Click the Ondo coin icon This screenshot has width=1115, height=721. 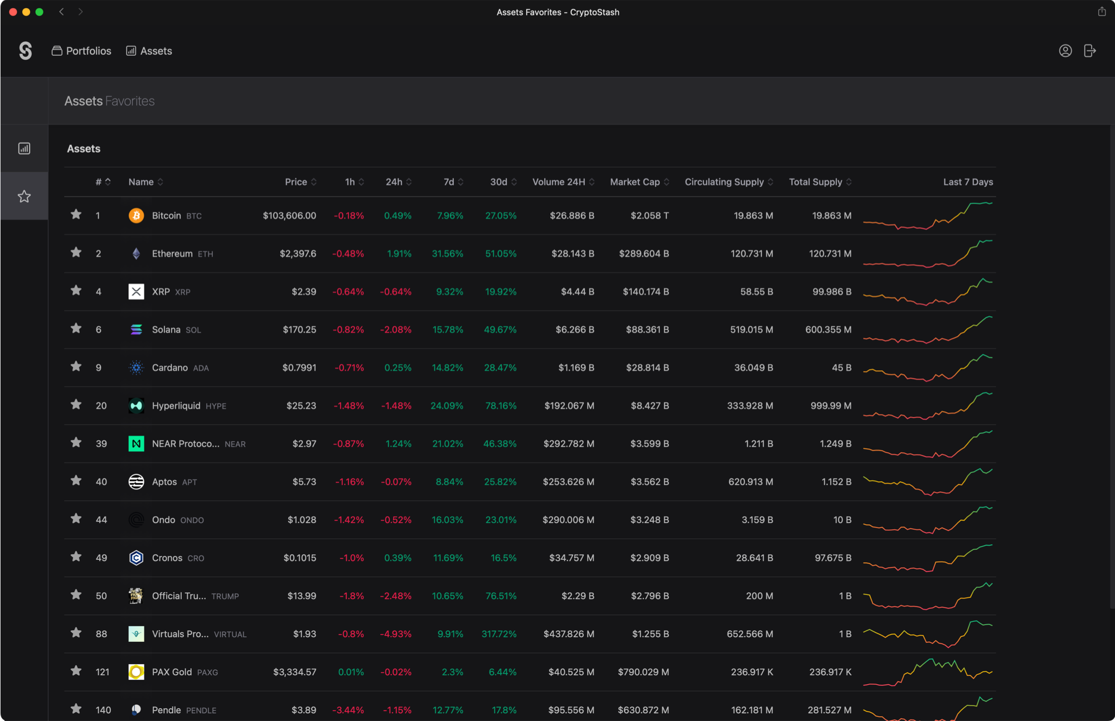(x=136, y=520)
